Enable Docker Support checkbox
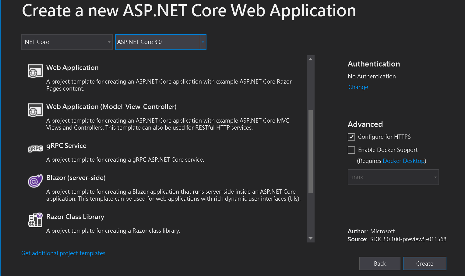Image resolution: width=465 pixels, height=276 pixels. (351, 150)
